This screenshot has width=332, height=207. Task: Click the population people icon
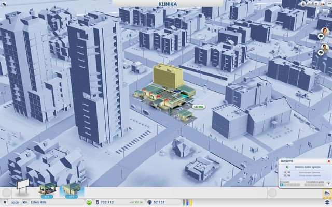149,202
